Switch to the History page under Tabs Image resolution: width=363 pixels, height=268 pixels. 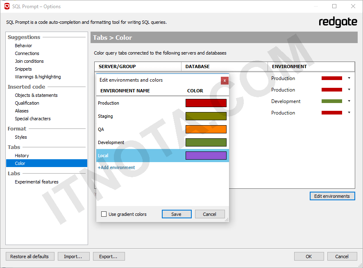[22, 155]
